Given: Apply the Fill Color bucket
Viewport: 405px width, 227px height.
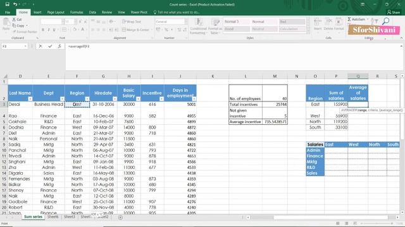Looking at the screenshot, I should pyautogui.click(x=75, y=30).
